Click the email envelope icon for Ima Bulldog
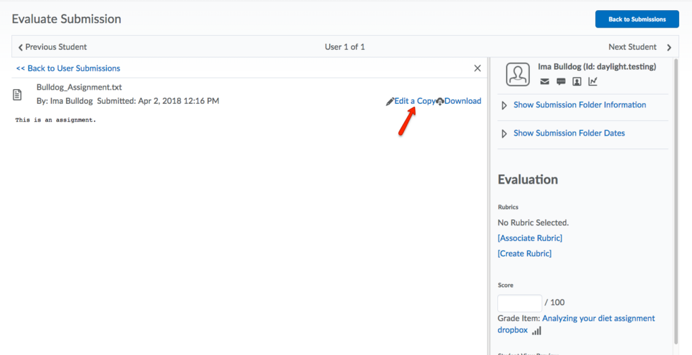Screen dimensions: 692x355 (545, 82)
